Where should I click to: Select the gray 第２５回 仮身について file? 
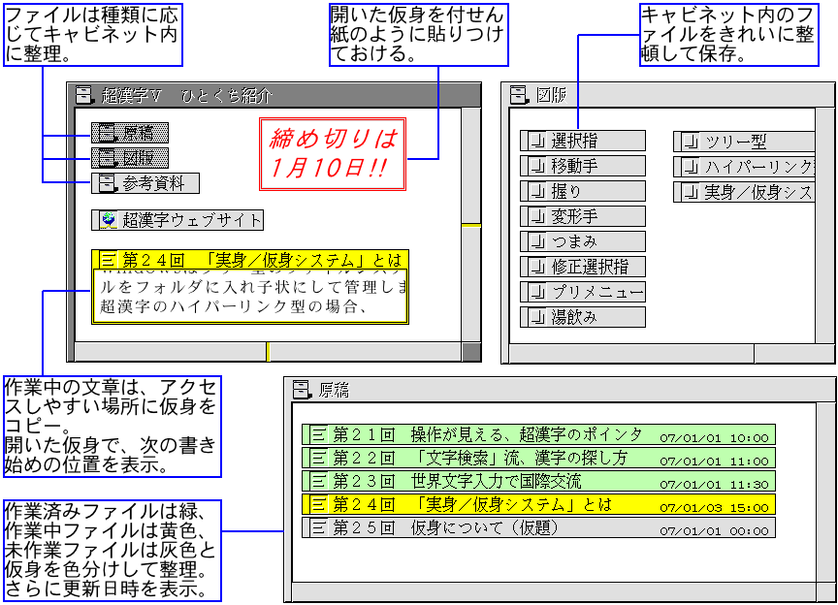tap(538, 528)
